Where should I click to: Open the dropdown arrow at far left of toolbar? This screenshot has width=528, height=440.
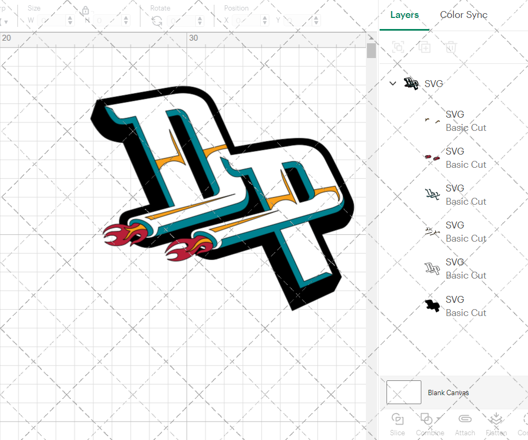[6, 22]
